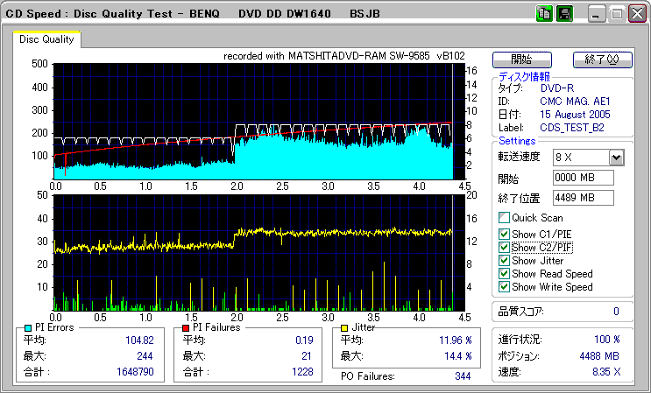Viewport: 651px width, 393px height.
Task: Uncheck Show Write Speed
Action: [x=503, y=287]
